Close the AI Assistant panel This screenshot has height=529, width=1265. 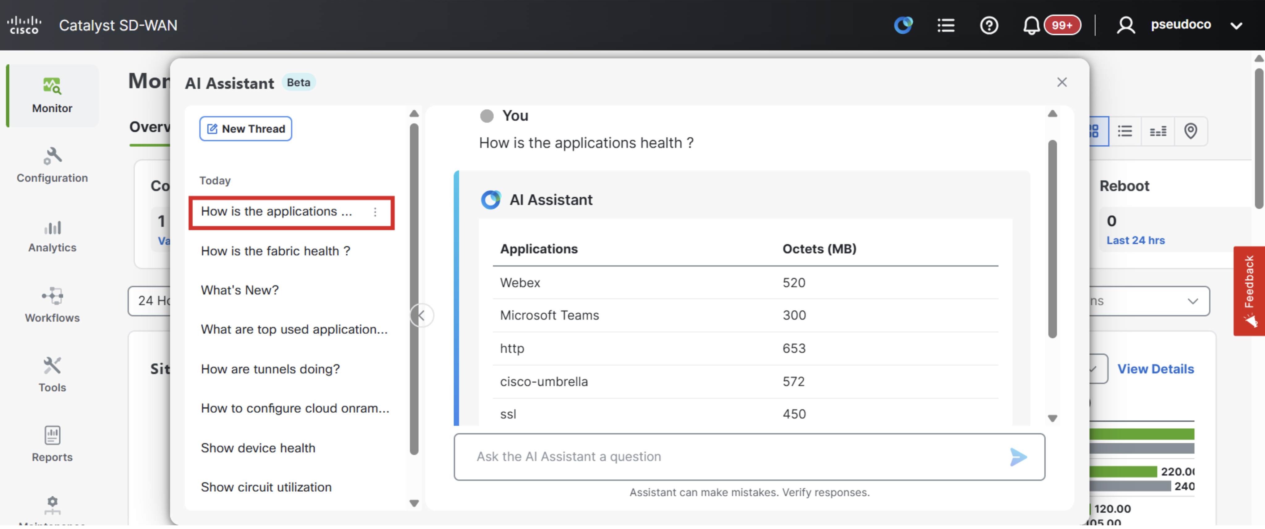click(x=1062, y=82)
